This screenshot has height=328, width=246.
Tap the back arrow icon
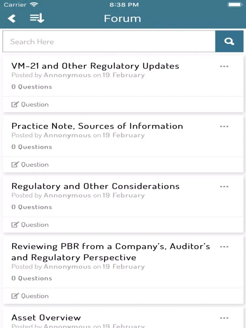click(12, 18)
